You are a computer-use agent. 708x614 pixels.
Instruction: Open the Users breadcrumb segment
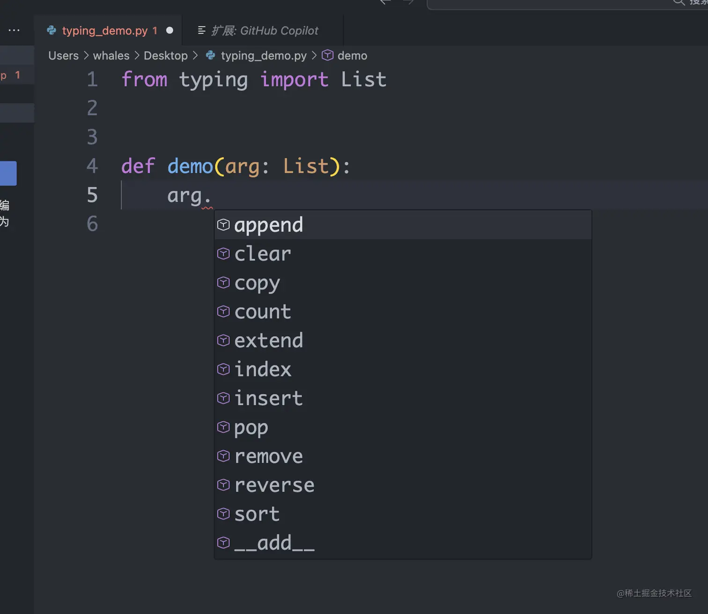tap(64, 56)
